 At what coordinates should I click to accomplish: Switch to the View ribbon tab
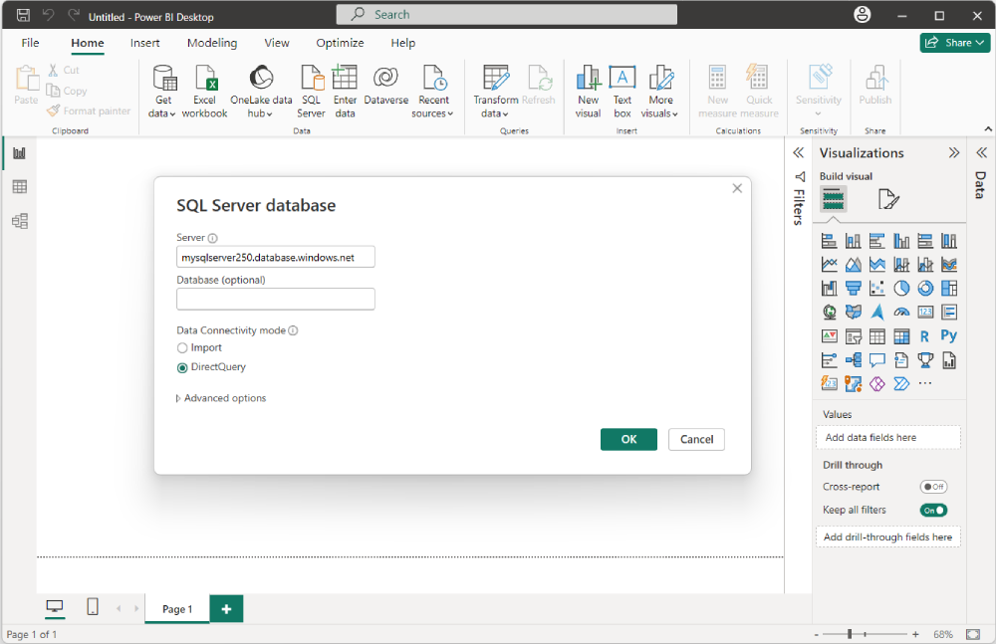277,43
